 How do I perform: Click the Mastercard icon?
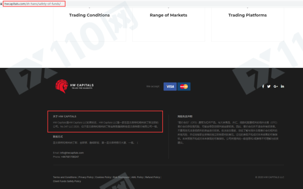click(184, 87)
